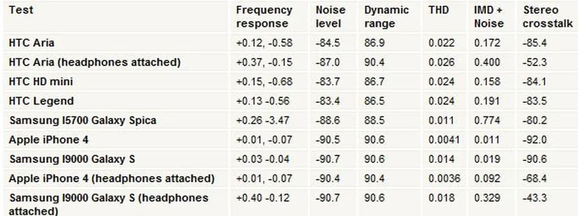Click the Test column header
Image resolution: width=578 pixels, height=216 pixels.
click(21, 10)
